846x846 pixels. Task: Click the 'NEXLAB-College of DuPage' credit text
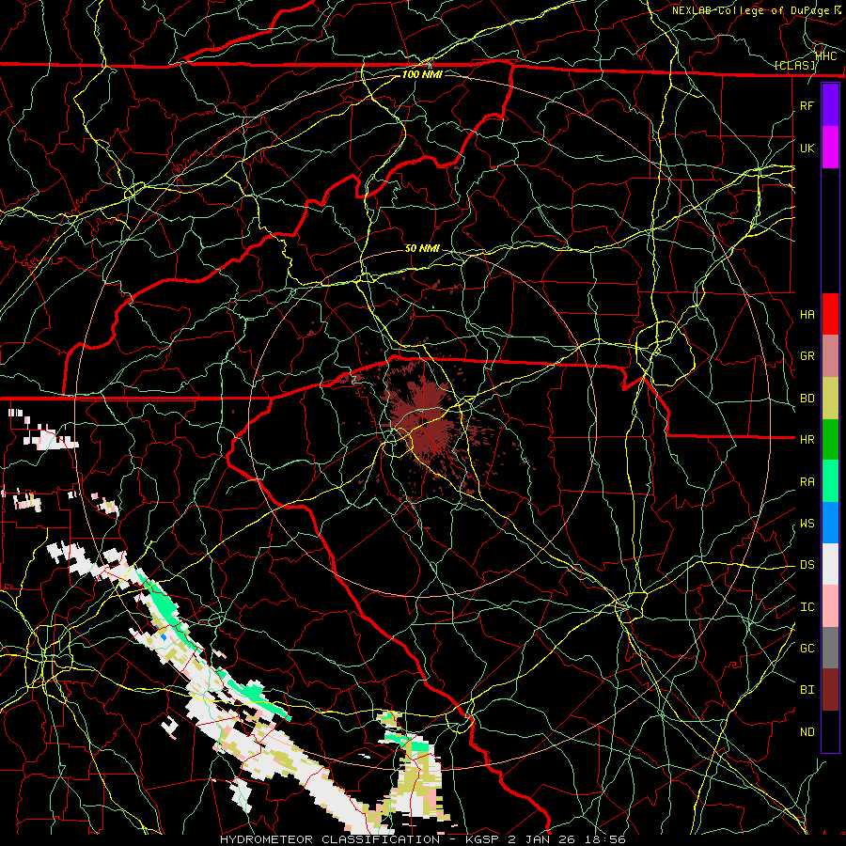point(750,10)
